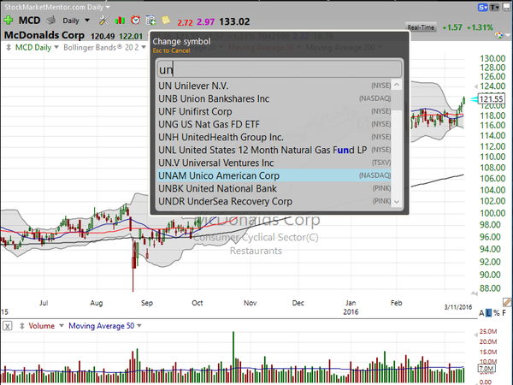Viewport: 513px width, 385px height.
Task: Click the red 2.72 value
Action: 185,22
